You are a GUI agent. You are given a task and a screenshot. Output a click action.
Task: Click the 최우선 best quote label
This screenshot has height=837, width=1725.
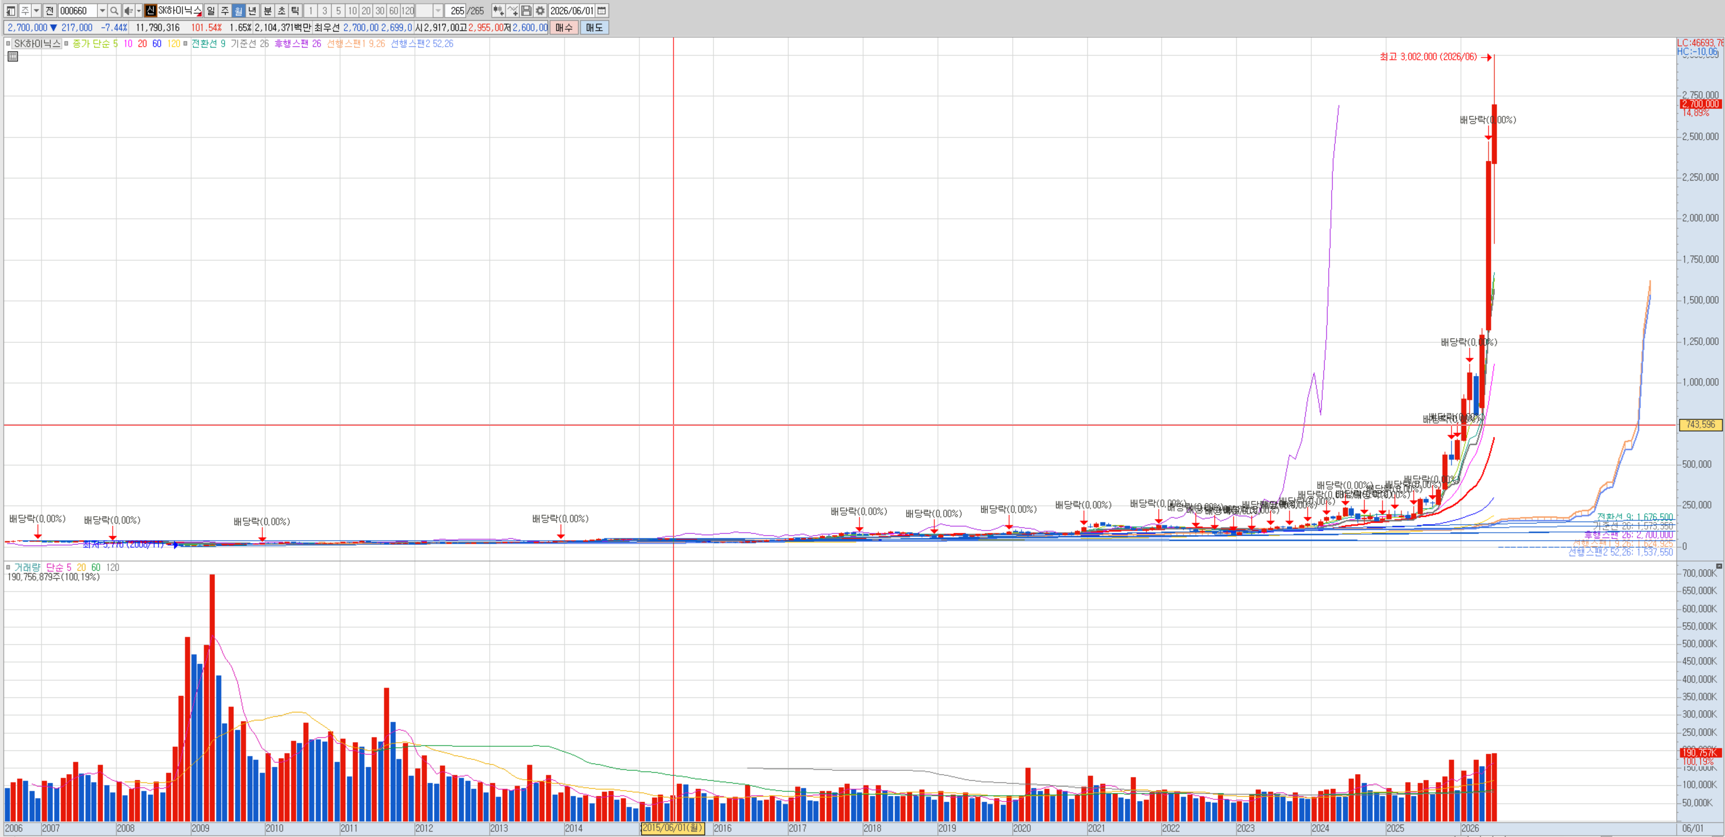(327, 28)
